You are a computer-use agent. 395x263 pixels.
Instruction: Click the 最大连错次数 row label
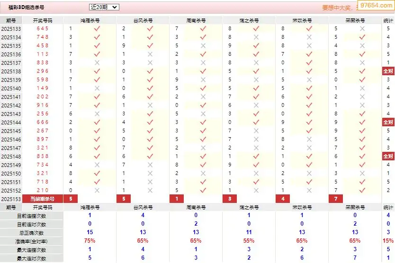click(31, 250)
